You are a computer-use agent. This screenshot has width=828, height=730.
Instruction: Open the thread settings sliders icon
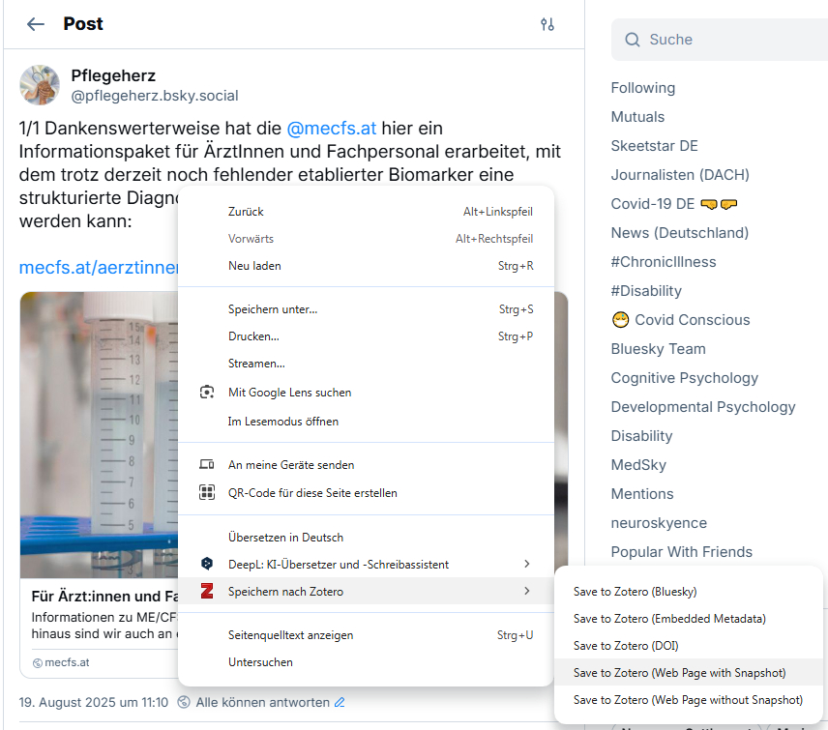(547, 24)
